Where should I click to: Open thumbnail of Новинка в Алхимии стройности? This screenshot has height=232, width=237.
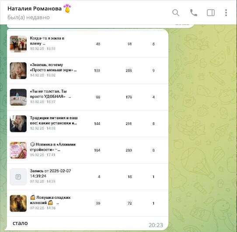click(x=18, y=150)
